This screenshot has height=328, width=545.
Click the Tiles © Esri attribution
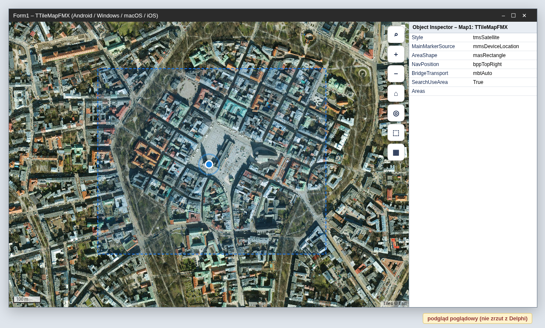pyautogui.click(x=395, y=303)
